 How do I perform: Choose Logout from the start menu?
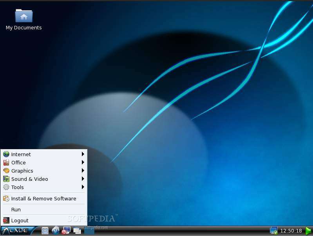(44, 220)
